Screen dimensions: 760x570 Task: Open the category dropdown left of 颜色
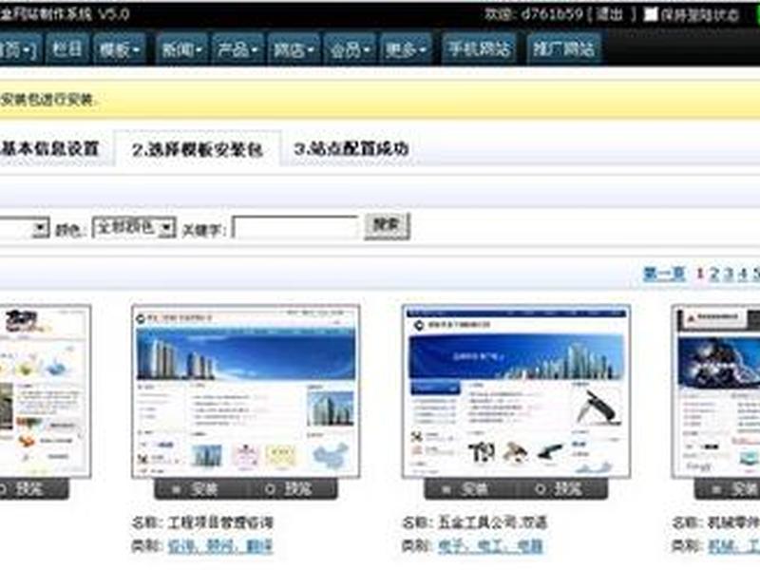pos(25,227)
